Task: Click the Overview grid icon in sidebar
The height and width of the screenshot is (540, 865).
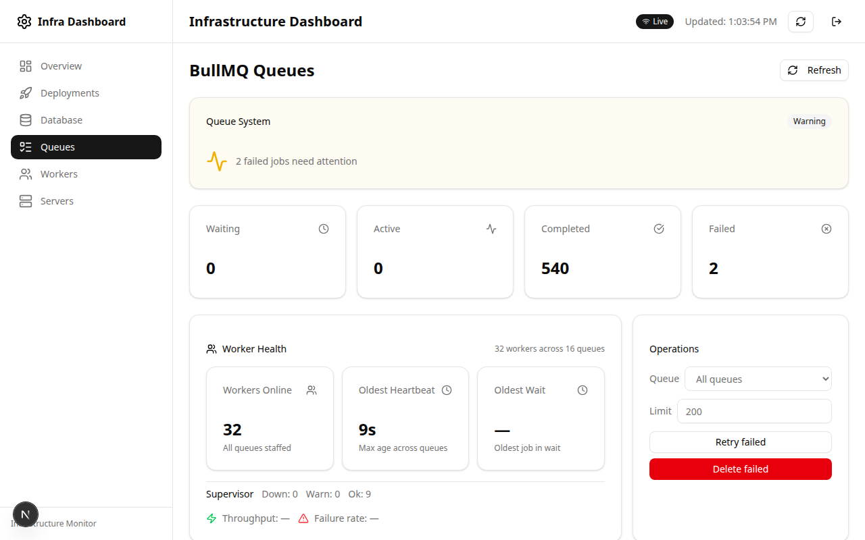Action: tap(26, 66)
